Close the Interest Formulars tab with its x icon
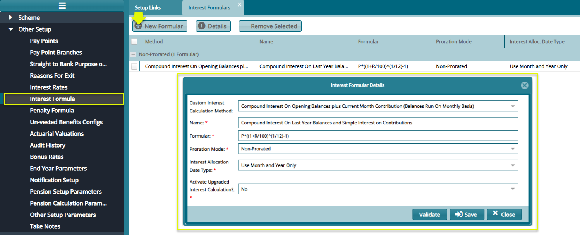 239,5
